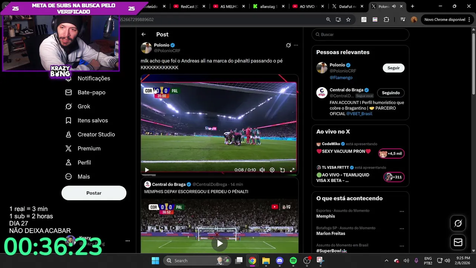This screenshot has width=476, height=268.
Task: Open Premium in the sidebar
Action: coord(83,149)
